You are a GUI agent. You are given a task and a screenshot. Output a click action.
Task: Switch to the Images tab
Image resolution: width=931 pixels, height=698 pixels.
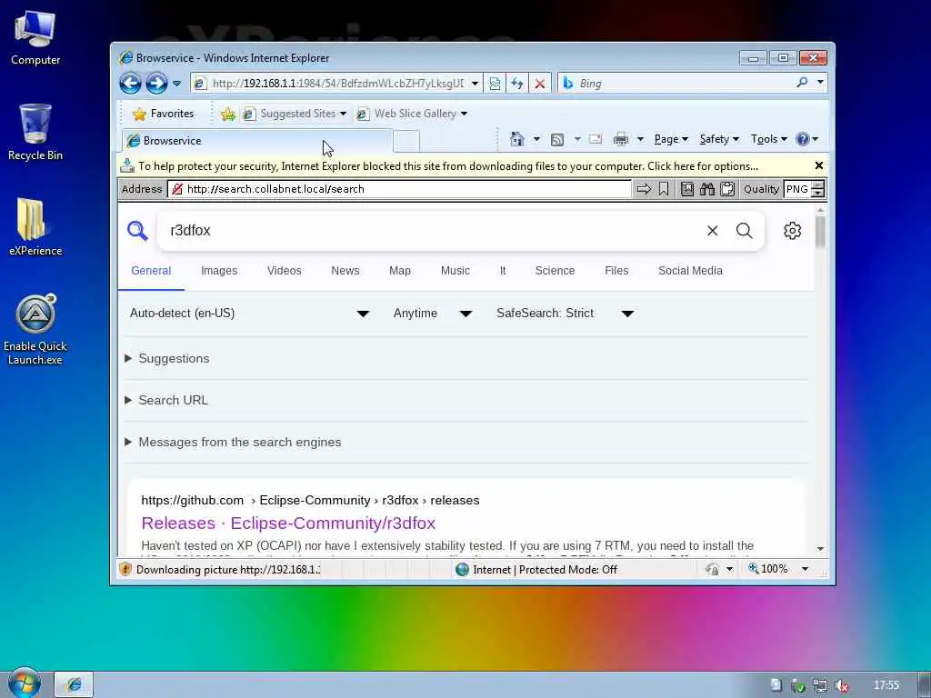click(x=219, y=271)
